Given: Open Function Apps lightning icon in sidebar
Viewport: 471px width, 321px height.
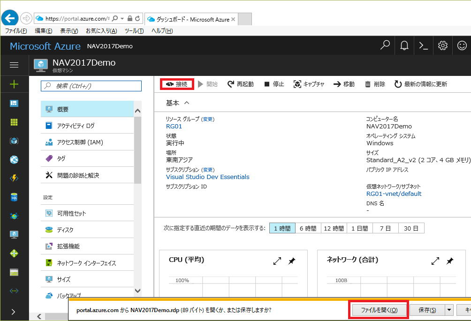Looking at the screenshot, I should (x=14, y=178).
